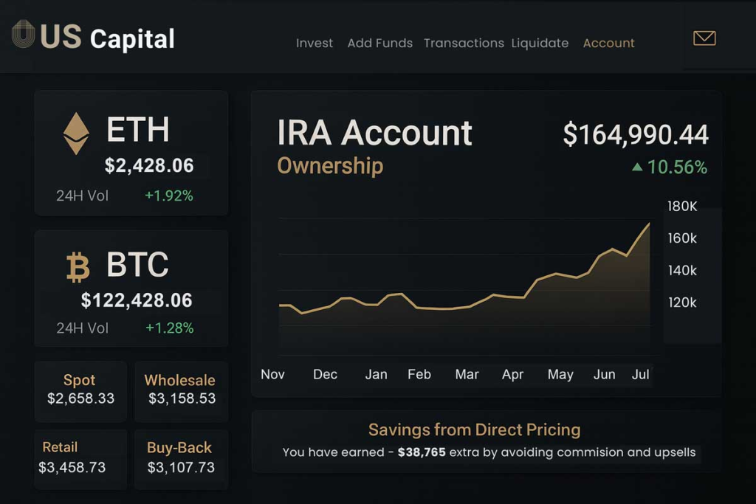Open the Transactions menu item

(x=464, y=43)
